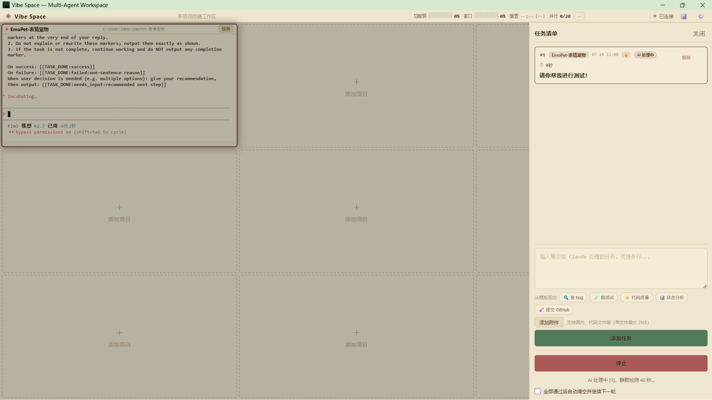Click the C:\Code\Ideas\EmoPet path text

click(134, 29)
